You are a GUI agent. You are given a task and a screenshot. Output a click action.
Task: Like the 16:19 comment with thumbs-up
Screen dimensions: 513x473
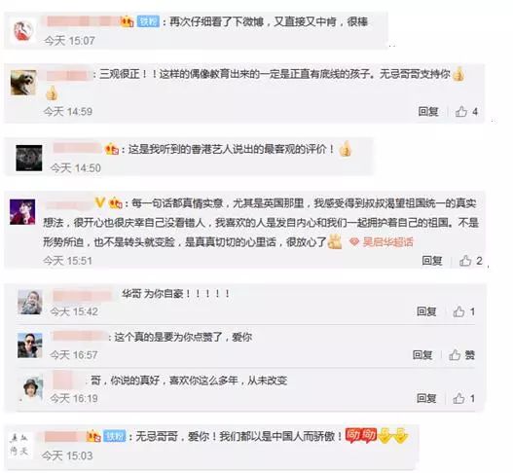463,398
